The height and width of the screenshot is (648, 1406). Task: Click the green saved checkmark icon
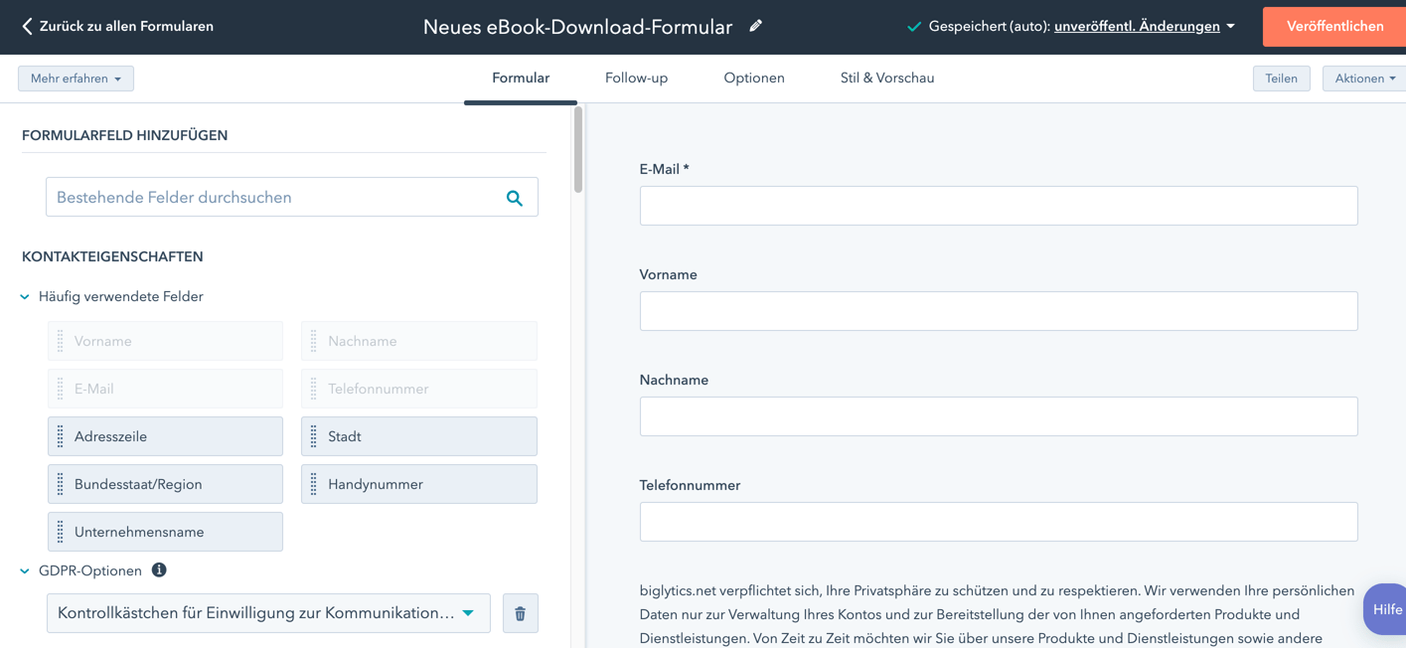(x=913, y=27)
